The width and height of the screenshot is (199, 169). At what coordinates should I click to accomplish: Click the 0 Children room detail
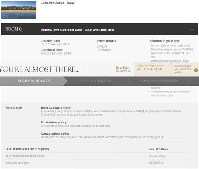point(103,50)
